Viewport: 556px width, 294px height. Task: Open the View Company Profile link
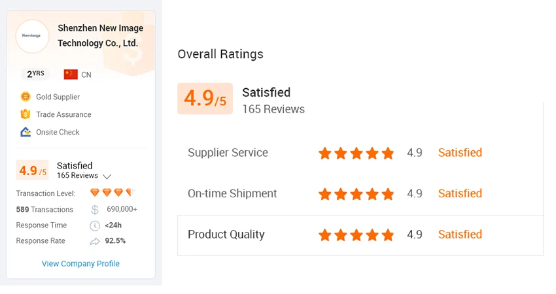tap(80, 264)
